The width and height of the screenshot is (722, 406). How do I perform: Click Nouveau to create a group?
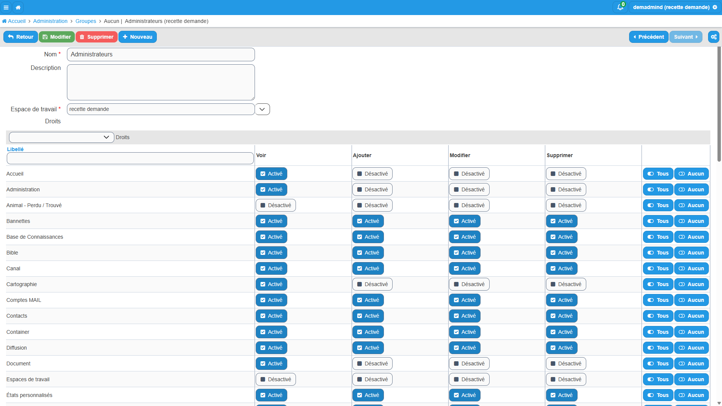[x=138, y=37]
